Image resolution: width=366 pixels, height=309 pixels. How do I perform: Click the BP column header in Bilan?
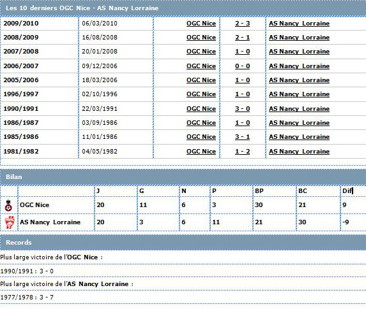point(259,191)
